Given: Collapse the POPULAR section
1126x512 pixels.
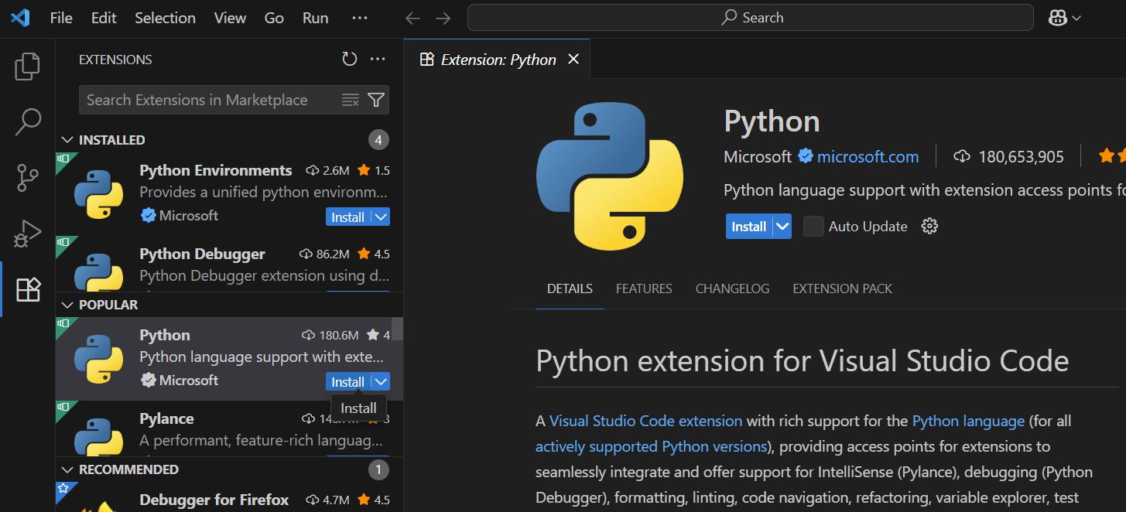Looking at the screenshot, I should [68, 305].
